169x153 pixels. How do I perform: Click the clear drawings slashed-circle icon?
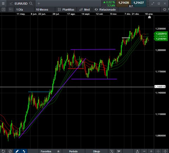pyautogui.click(x=10, y=151)
